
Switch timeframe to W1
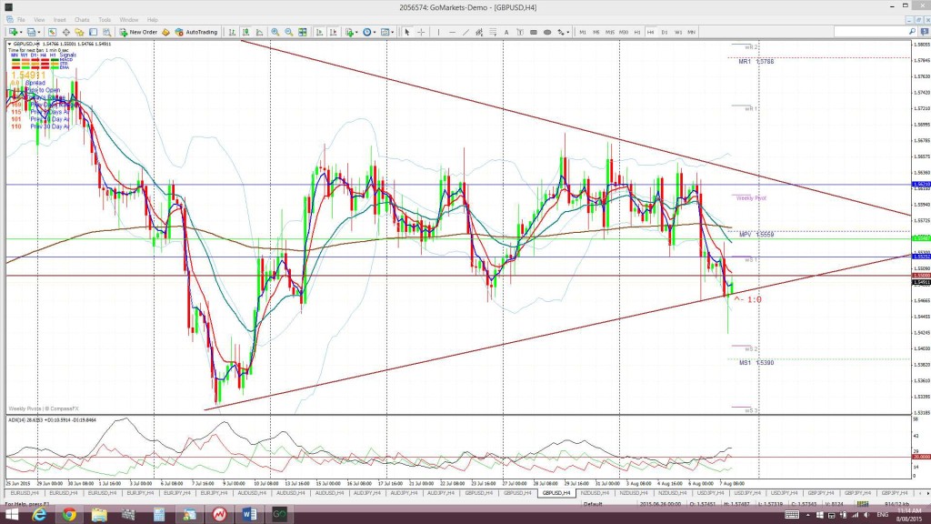678,32
